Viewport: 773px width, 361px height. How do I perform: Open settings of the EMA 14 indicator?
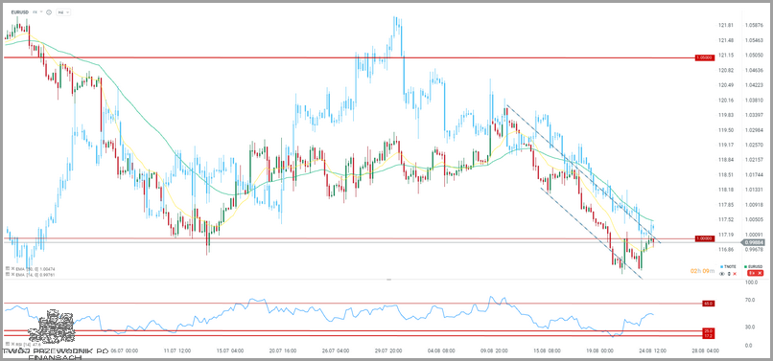(x=8, y=274)
